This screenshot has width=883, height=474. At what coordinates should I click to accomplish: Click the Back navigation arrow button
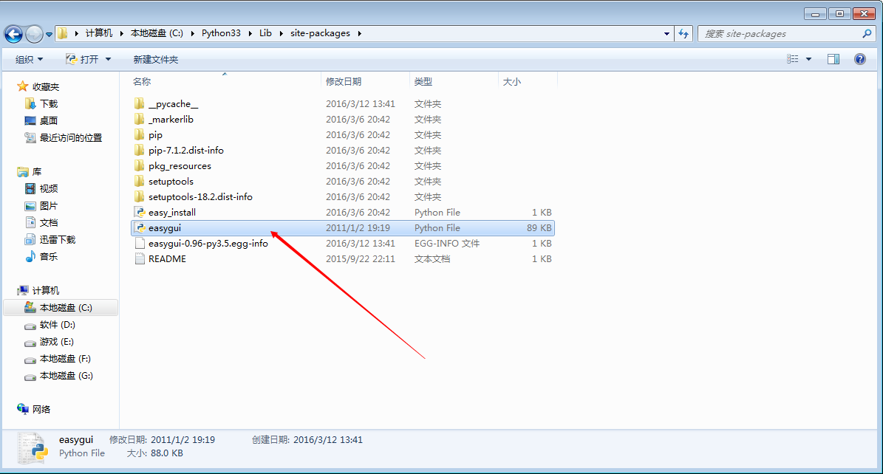[13, 34]
